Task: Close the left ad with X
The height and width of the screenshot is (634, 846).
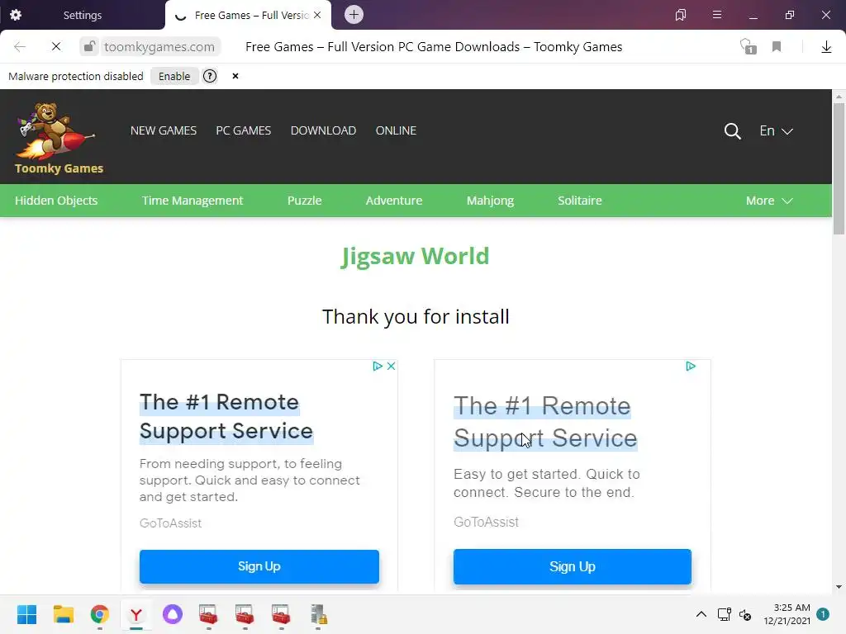Action: [391, 366]
